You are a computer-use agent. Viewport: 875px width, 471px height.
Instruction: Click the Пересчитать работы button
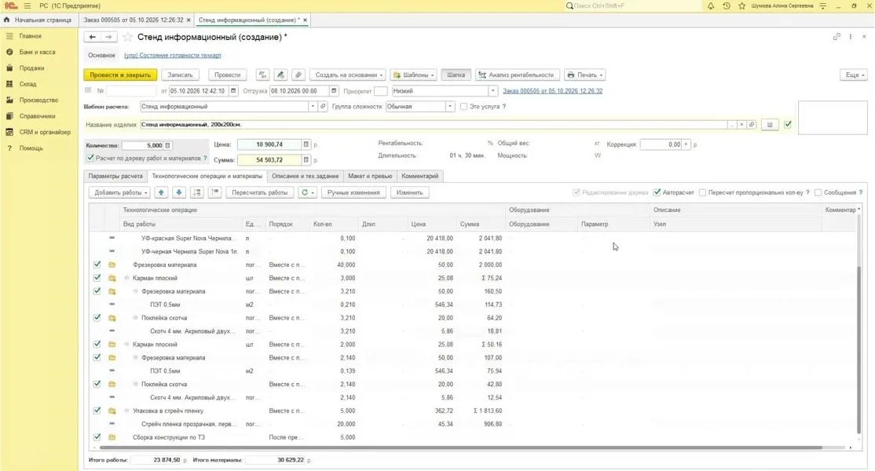pos(259,192)
